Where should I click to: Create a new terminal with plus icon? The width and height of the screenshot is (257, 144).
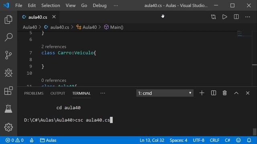coord(202,93)
